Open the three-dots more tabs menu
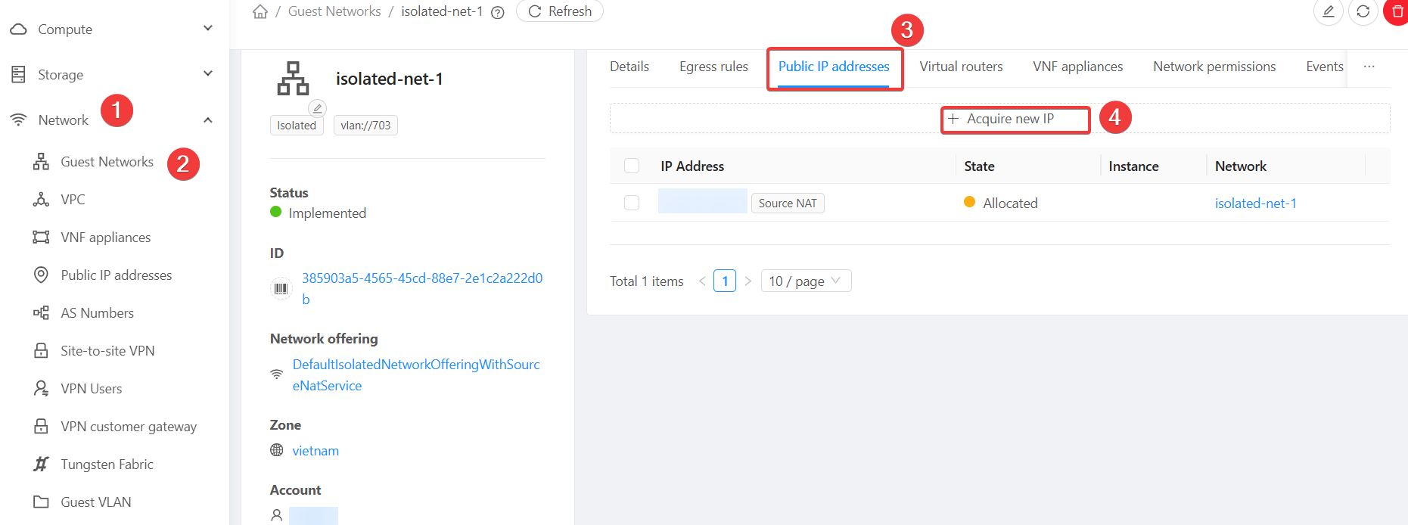Image resolution: width=1408 pixels, height=525 pixels. click(x=1369, y=67)
